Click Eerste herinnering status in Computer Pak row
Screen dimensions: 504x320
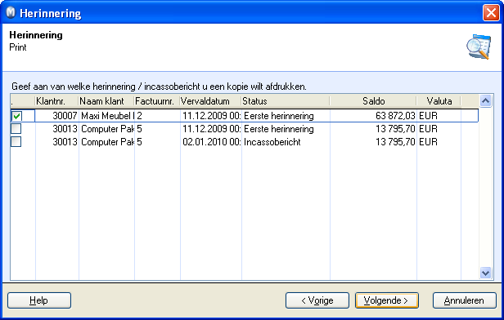click(286, 129)
